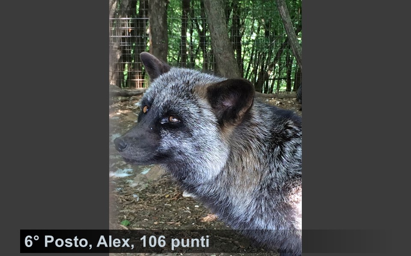411x256 pixels.
Task: Click the fox photo in the slideshow
Action: [x=205, y=115]
